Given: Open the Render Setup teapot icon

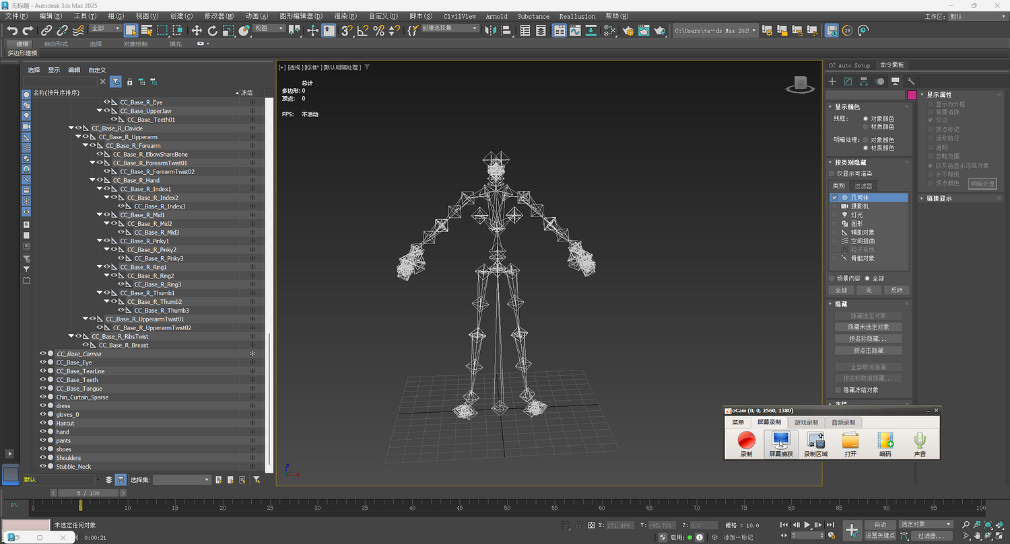Looking at the screenshot, I should coord(628,30).
